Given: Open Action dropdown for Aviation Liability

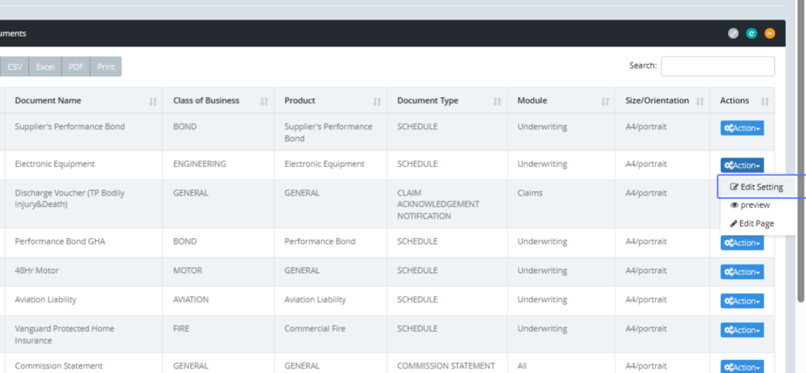Looking at the screenshot, I should [742, 301].
